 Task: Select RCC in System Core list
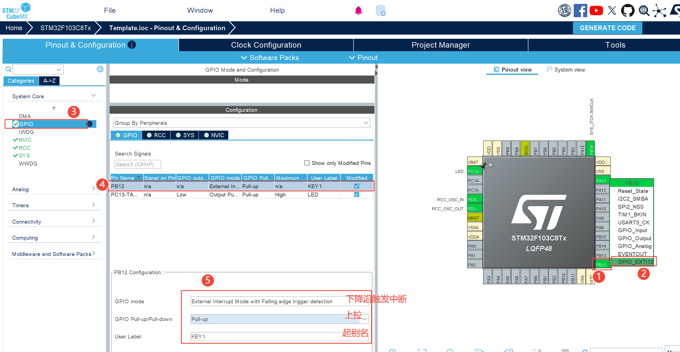[24, 148]
